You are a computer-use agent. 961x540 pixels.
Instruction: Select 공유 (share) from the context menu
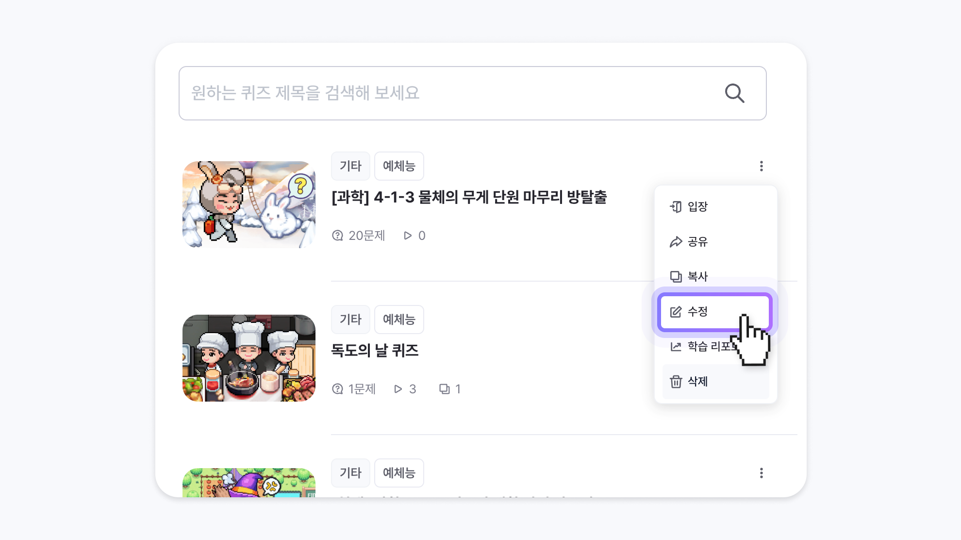[x=716, y=242]
